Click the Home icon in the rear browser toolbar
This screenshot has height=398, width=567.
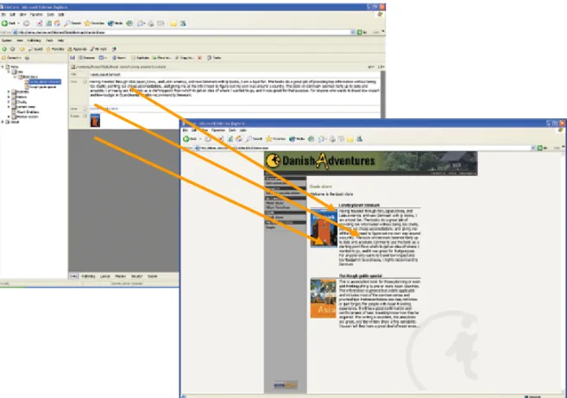tap(57, 23)
